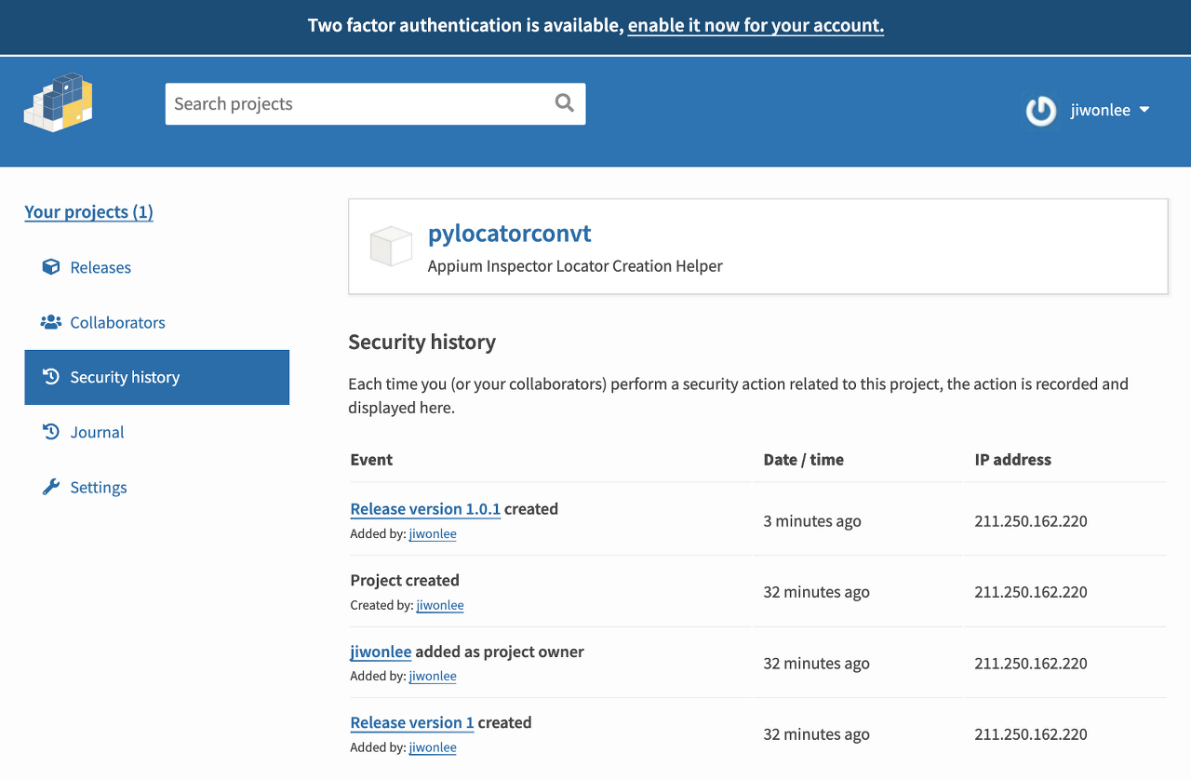Open the Settings sidebar item
This screenshot has width=1191, height=780.
[99, 487]
